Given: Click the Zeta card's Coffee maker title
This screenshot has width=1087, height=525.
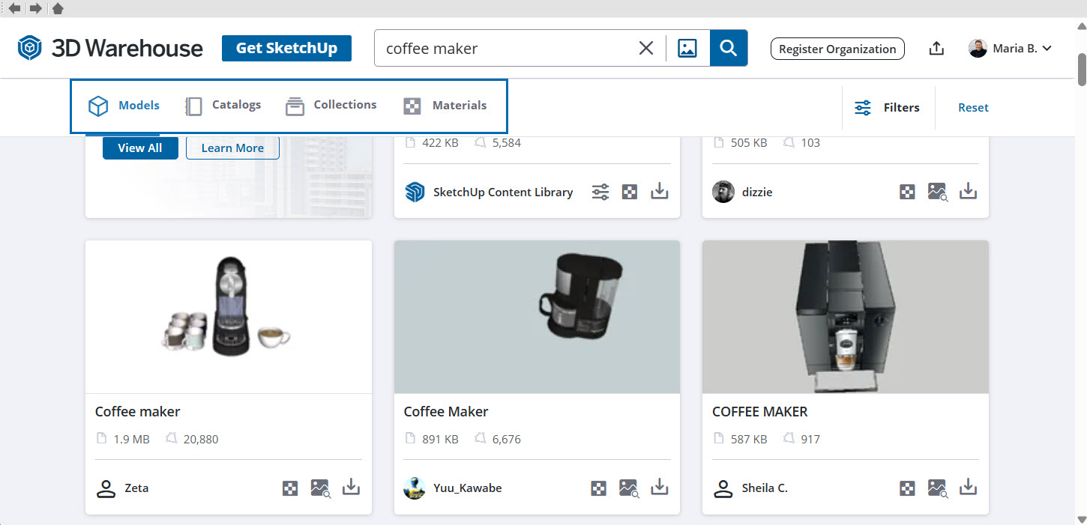Looking at the screenshot, I should pos(138,411).
